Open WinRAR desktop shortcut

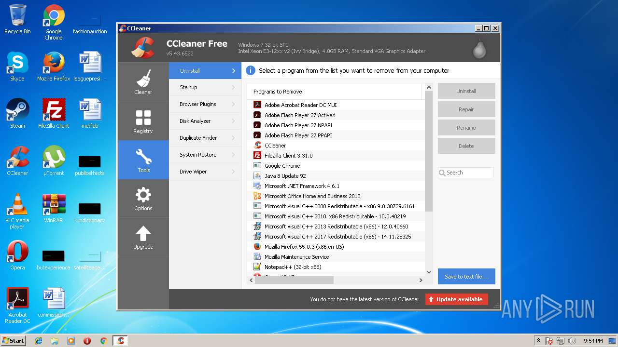pos(54,208)
